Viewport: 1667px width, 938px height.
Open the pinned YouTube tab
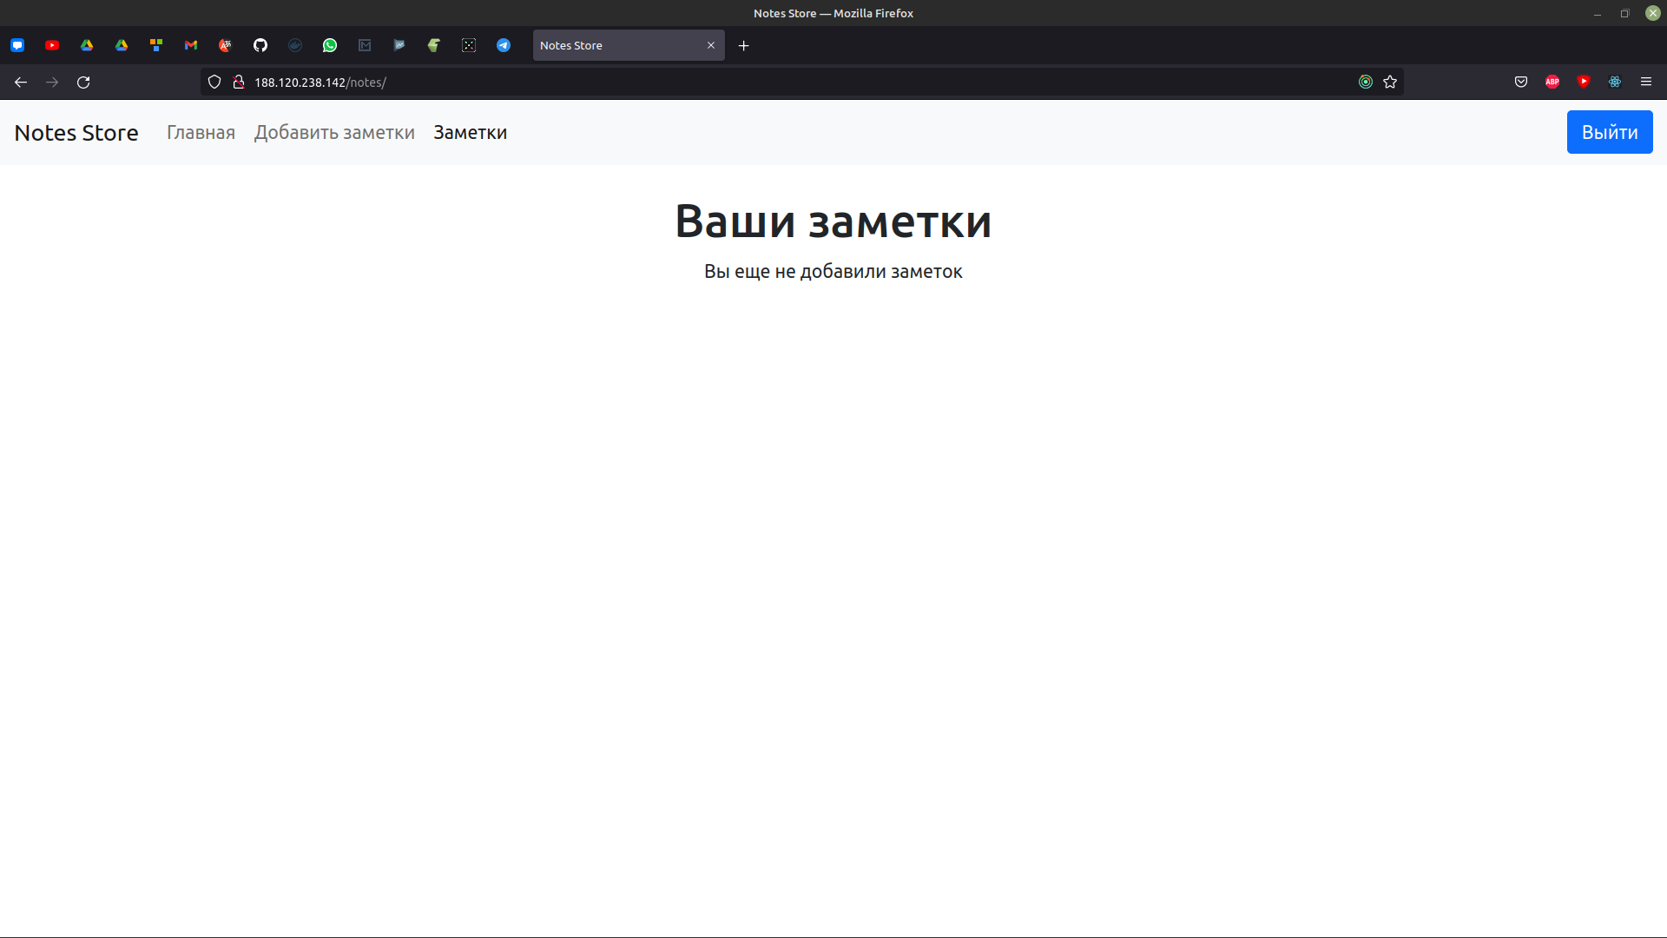point(52,45)
